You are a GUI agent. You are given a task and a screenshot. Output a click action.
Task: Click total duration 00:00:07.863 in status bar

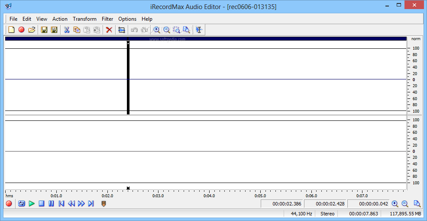tap(363, 214)
